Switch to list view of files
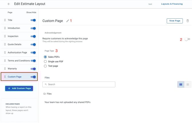192x123 pixels. 188,84
